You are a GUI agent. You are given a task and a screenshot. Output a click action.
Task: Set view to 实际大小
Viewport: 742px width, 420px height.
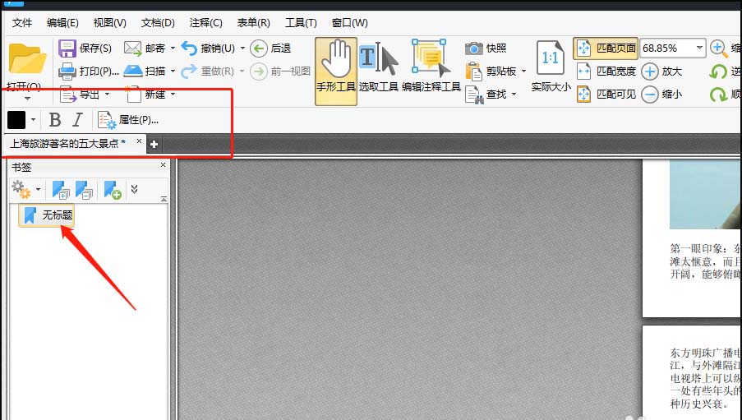pos(551,67)
